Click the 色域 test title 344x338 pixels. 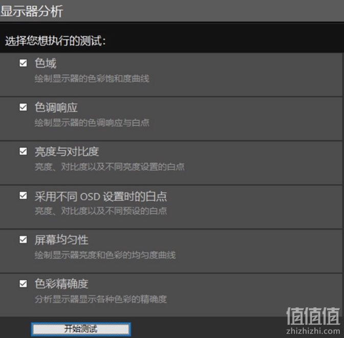pyautogui.click(x=46, y=63)
